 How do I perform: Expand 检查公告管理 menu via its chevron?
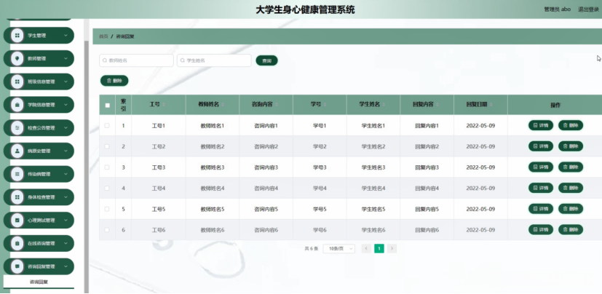coord(66,128)
